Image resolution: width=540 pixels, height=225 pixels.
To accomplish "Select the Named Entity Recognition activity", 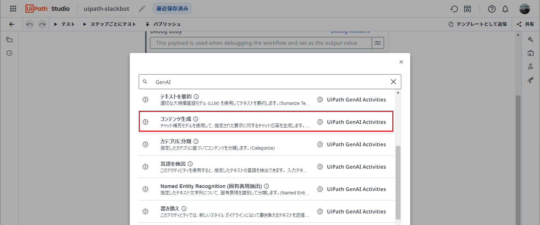I will tap(266, 189).
